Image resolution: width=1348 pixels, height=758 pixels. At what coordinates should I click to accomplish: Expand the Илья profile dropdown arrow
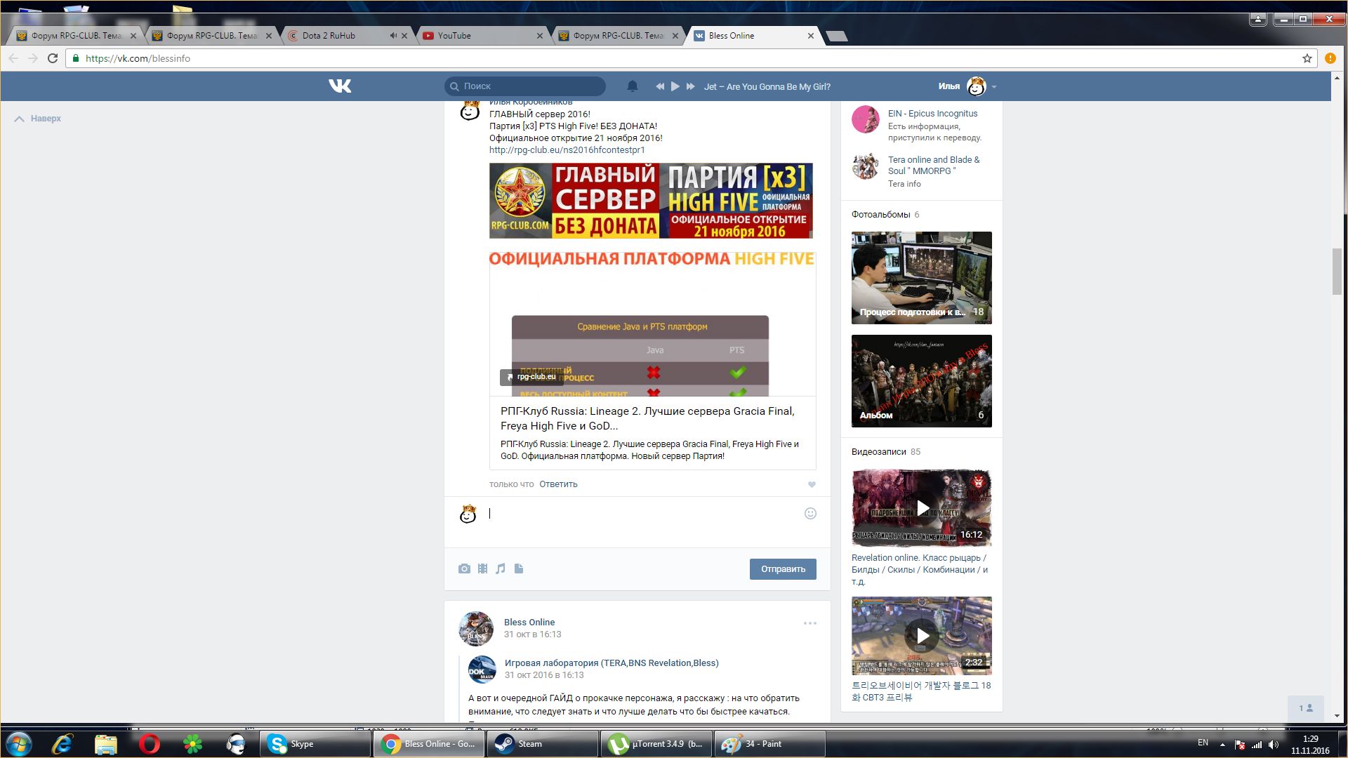(994, 87)
